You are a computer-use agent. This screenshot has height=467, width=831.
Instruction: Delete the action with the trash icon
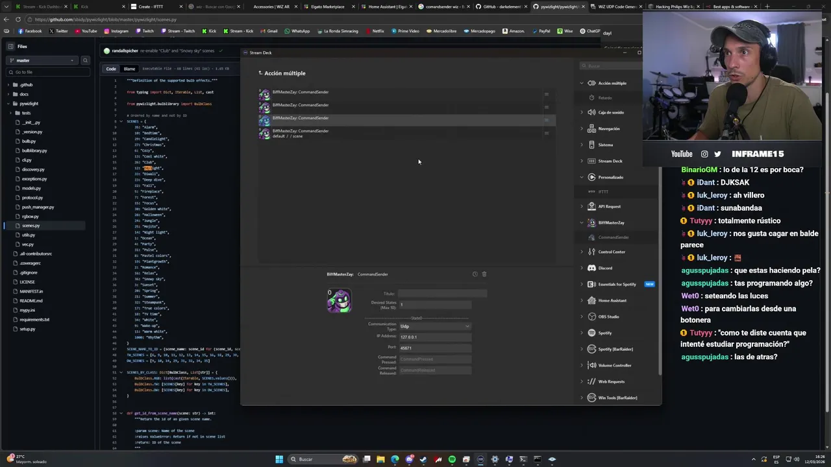pyautogui.click(x=484, y=274)
